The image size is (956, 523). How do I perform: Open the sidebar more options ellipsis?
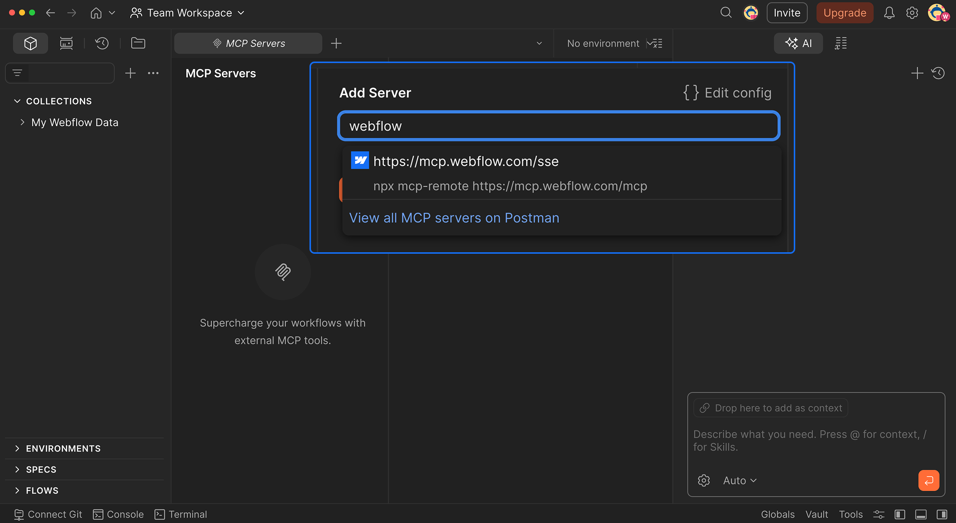coord(153,74)
